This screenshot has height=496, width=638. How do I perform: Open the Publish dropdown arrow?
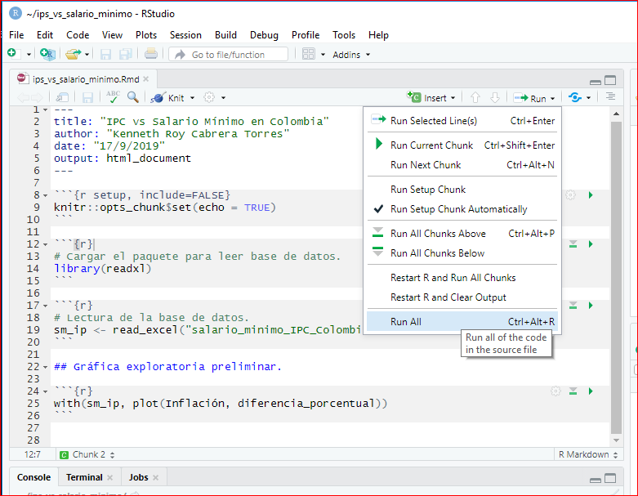[x=589, y=98]
